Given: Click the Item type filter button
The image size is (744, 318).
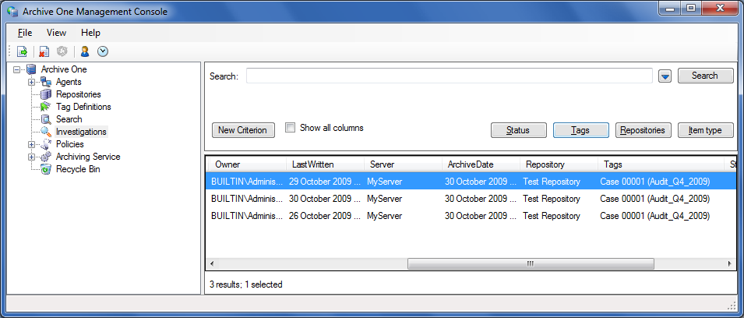Looking at the screenshot, I should click(706, 130).
